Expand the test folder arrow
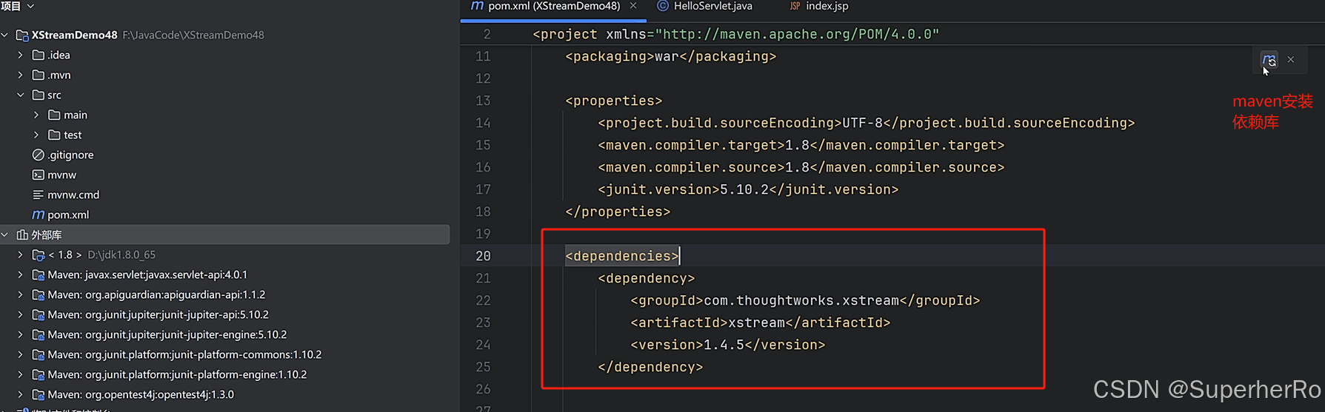 tap(36, 135)
